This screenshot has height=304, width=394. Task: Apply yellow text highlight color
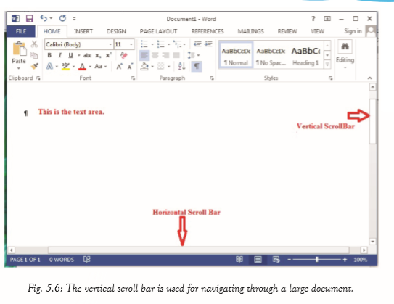point(65,66)
